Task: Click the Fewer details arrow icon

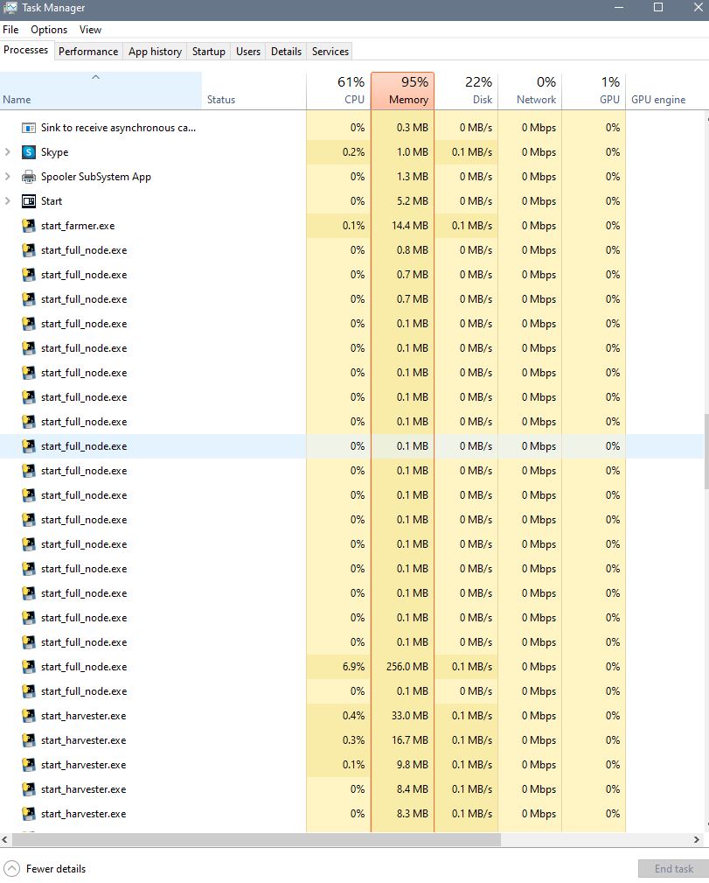Action: [x=12, y=869]
